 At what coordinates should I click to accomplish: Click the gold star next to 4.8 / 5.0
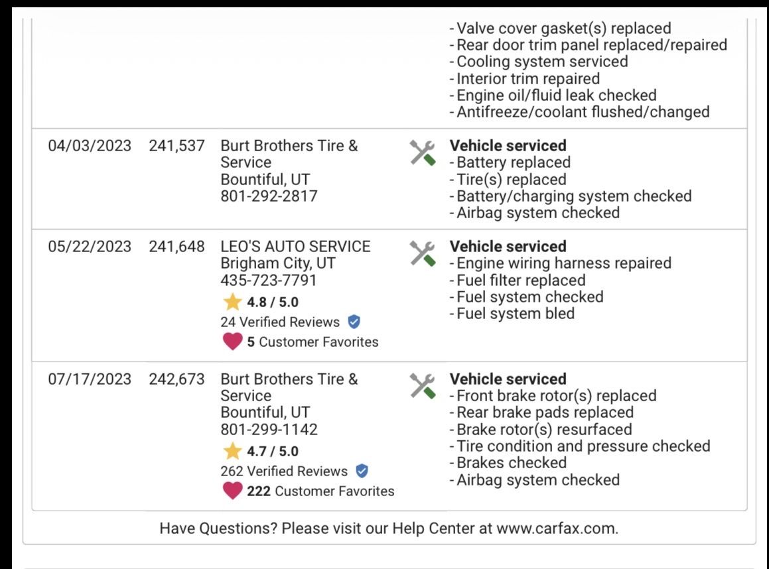232,302
